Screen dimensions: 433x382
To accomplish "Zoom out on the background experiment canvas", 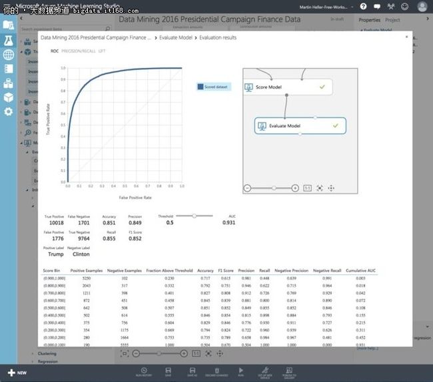I will click(136, 353).
